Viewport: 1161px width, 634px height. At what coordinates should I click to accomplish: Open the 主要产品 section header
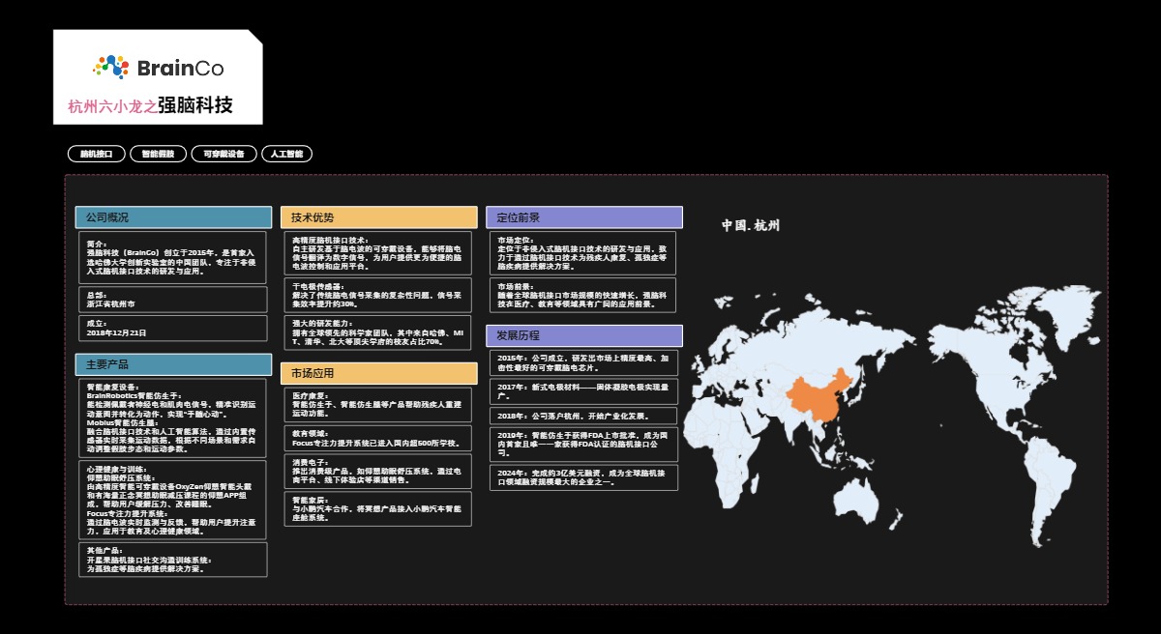coord(173,364)
